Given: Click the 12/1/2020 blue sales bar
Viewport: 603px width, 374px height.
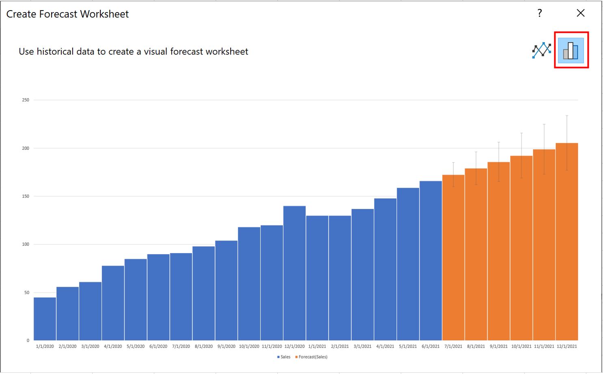Looking at the screenshot, I should tap(294, 273).
